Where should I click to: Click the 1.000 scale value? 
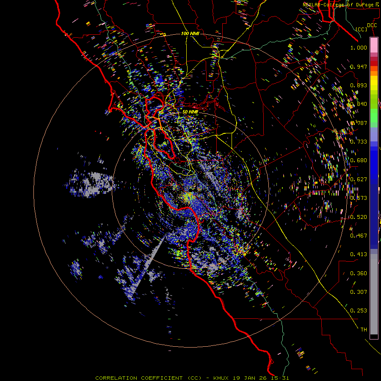(359, 47)
